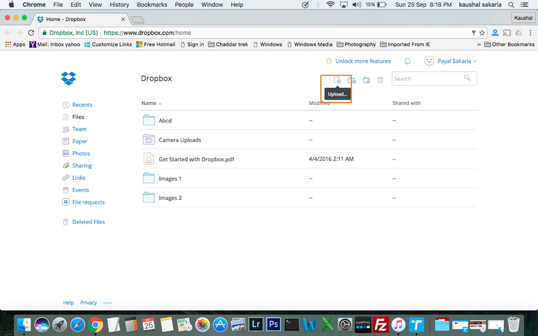Click Unlock more features link
The height and width of the screenshot is (336, 538).
(x=363, y=61)
